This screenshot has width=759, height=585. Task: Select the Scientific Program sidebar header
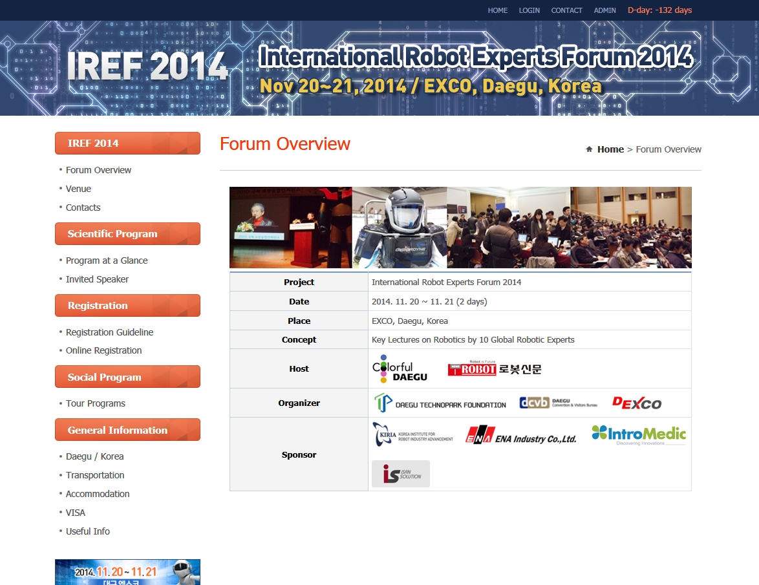[128, 234]
